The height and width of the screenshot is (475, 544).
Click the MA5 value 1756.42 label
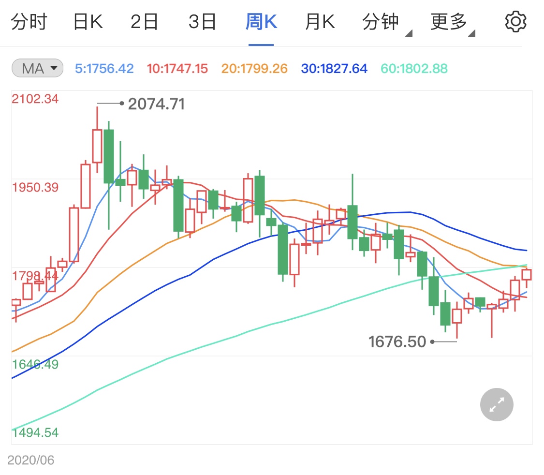click(104, 69)
